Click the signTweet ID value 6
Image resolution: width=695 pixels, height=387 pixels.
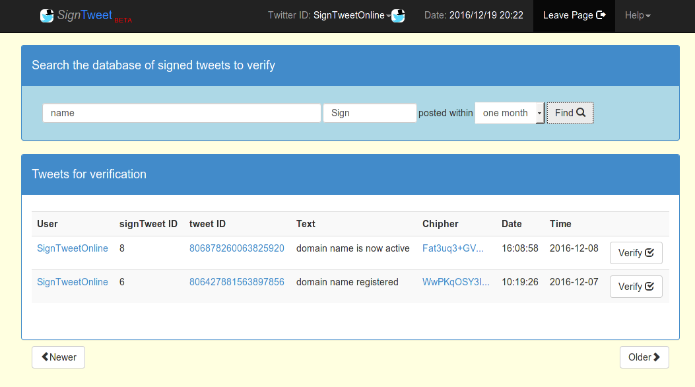(122, 282)
